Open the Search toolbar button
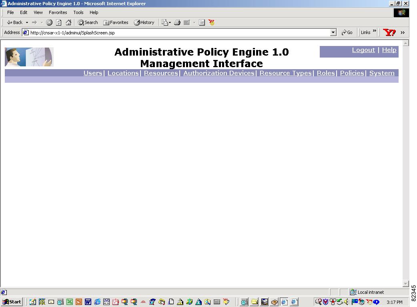 [x=88, y=22]
